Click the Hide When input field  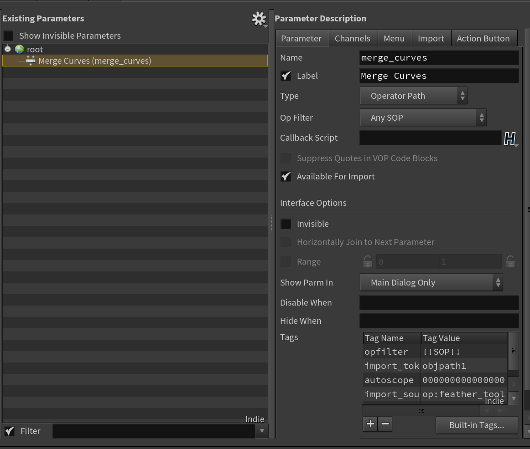(439, 321)
